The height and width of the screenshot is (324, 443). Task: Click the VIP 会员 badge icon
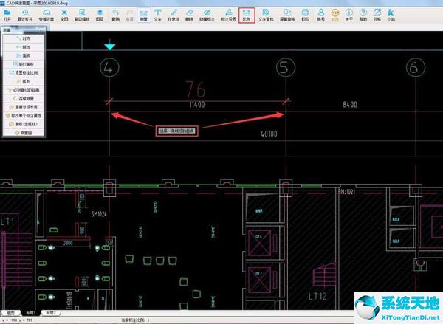pos(337,15)
